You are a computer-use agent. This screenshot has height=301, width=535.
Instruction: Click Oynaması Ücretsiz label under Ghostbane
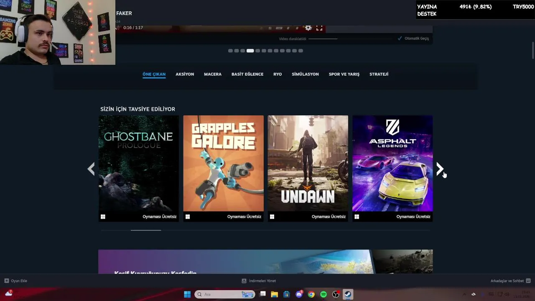pos(160,217)
